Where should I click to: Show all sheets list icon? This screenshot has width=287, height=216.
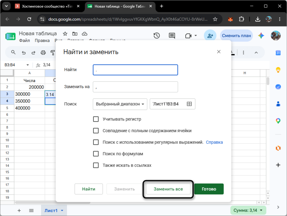coord(31,210)
